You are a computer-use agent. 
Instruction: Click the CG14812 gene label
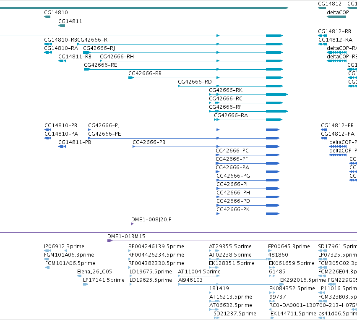point(330,4)
